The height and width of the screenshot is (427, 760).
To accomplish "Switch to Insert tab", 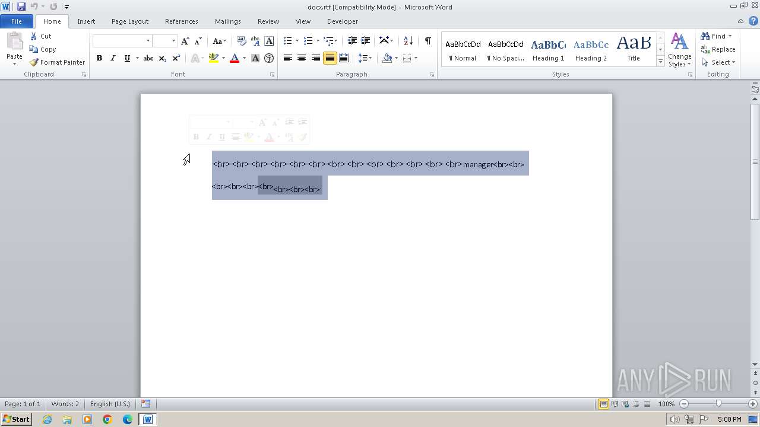I will tap(86, 21).
